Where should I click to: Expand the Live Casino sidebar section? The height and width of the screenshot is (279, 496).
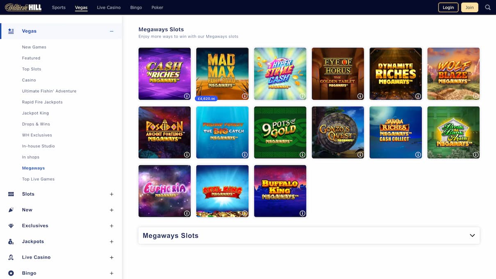coord(111,257)
